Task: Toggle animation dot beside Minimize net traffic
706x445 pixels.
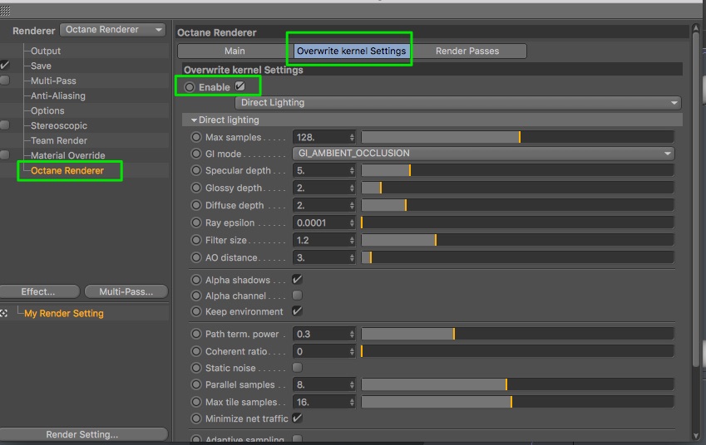Action: pos(196,418)
